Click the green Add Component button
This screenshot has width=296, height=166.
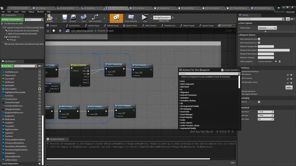point(12,19)
